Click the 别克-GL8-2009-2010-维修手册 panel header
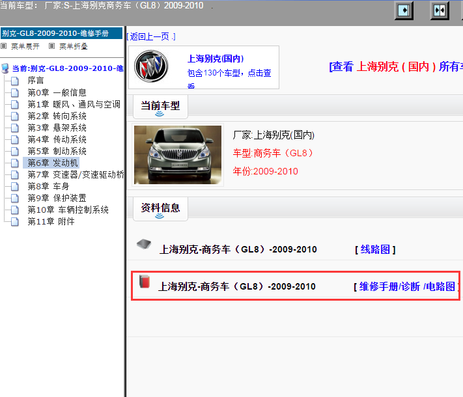Image resolution: width=463 pixels, height=397 pixels. click(61, 33)
